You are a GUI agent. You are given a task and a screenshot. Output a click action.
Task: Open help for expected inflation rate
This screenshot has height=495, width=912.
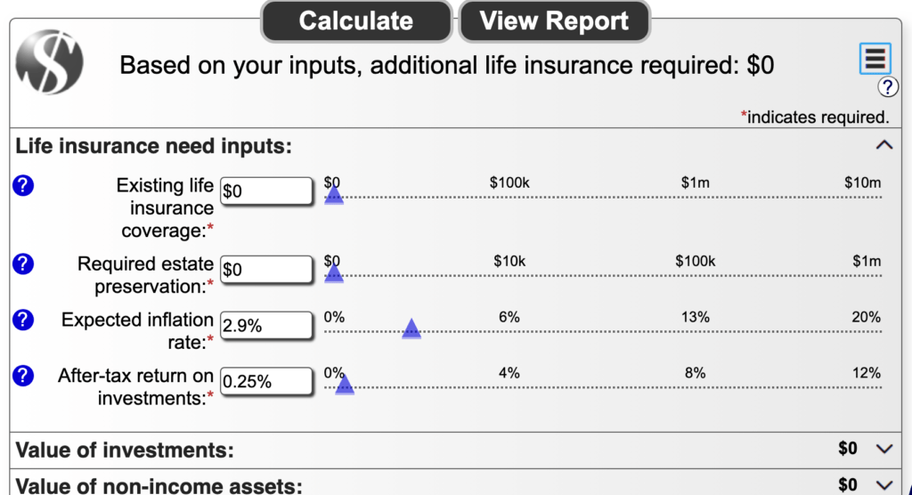(x=23, y=320)
